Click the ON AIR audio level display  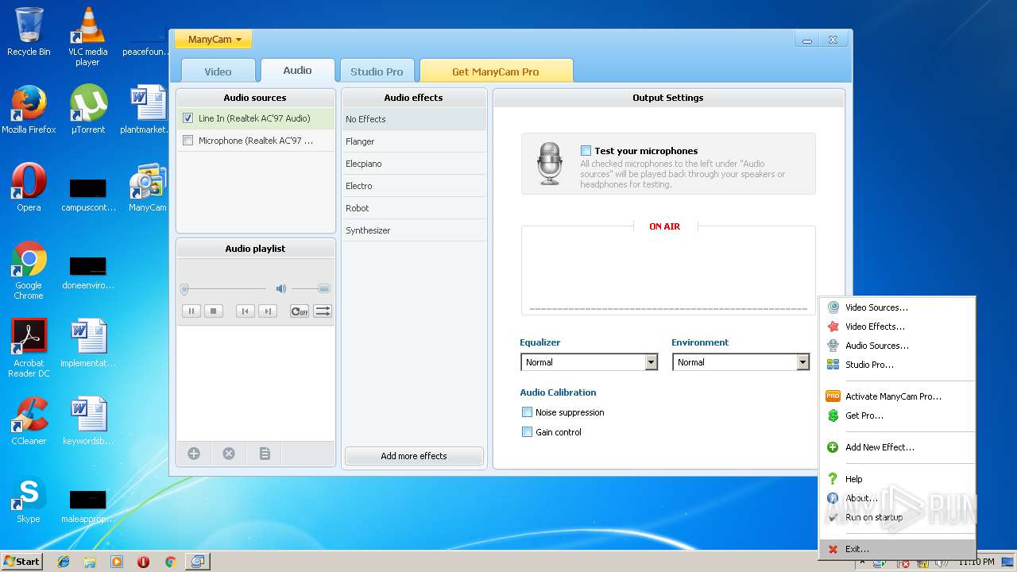(668, 270)
